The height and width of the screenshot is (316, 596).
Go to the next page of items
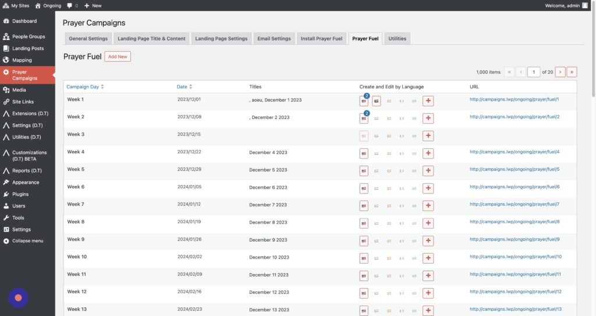(x=560, y=72)
